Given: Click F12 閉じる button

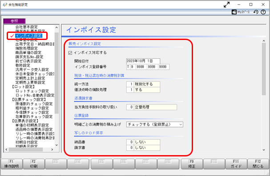Looking at the screenshot, I should 258,164.
